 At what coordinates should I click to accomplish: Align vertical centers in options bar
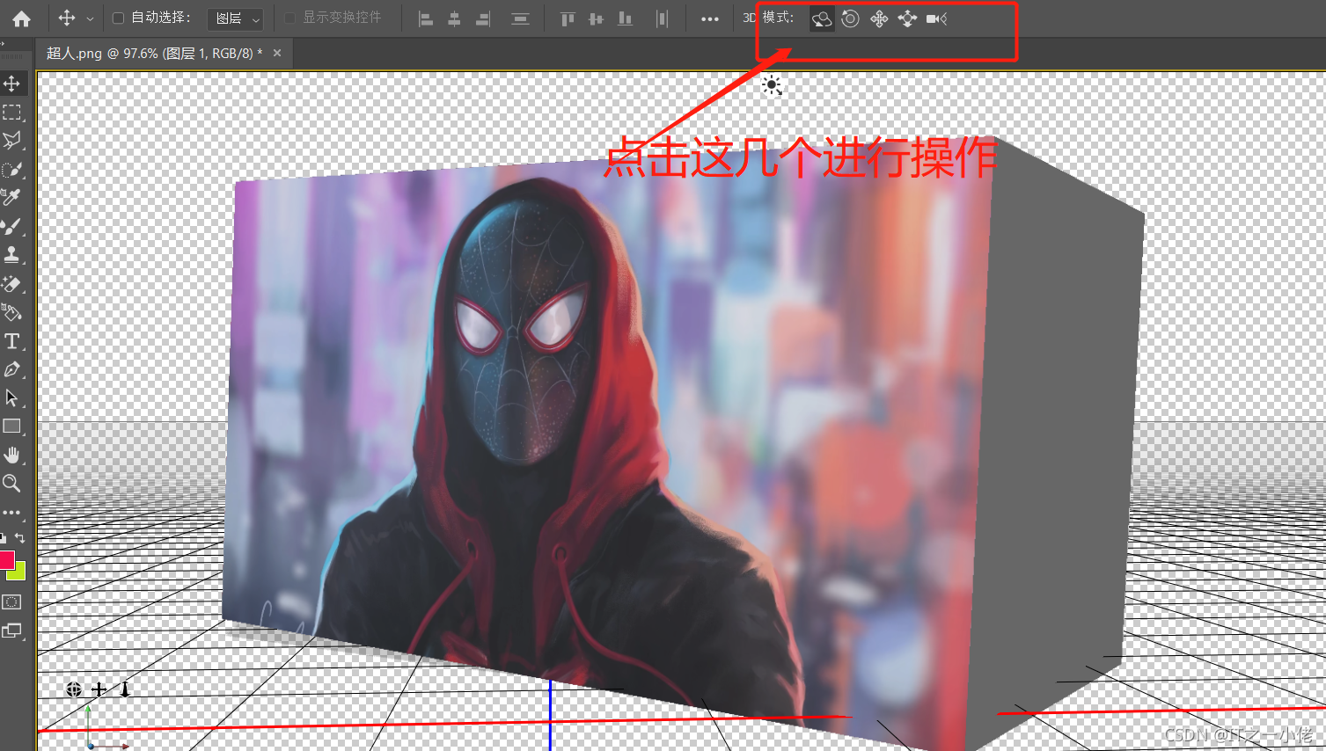[596, 18]
